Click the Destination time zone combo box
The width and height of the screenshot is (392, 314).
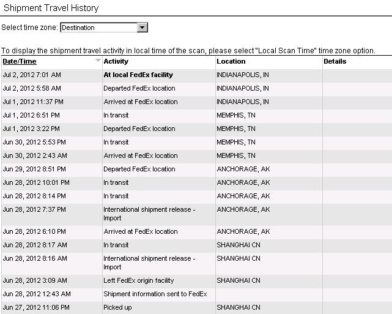(104, 28)
